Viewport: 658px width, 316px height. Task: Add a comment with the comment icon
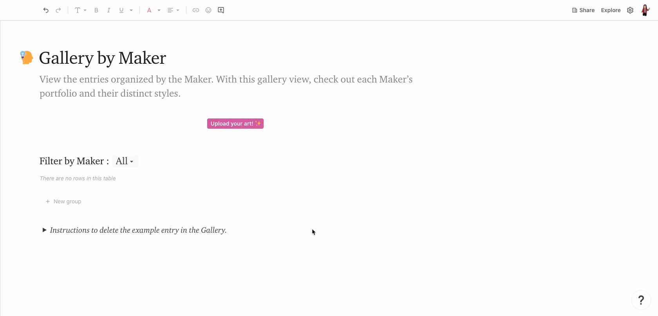pyautogui.click(x=221, y=10)
